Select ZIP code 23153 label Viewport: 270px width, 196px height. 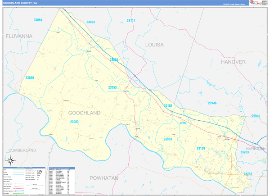tap(112, 87)
